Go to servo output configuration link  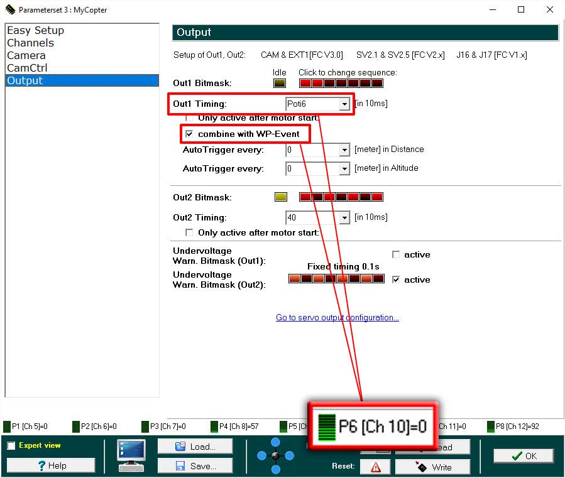[x=337, y=318]
